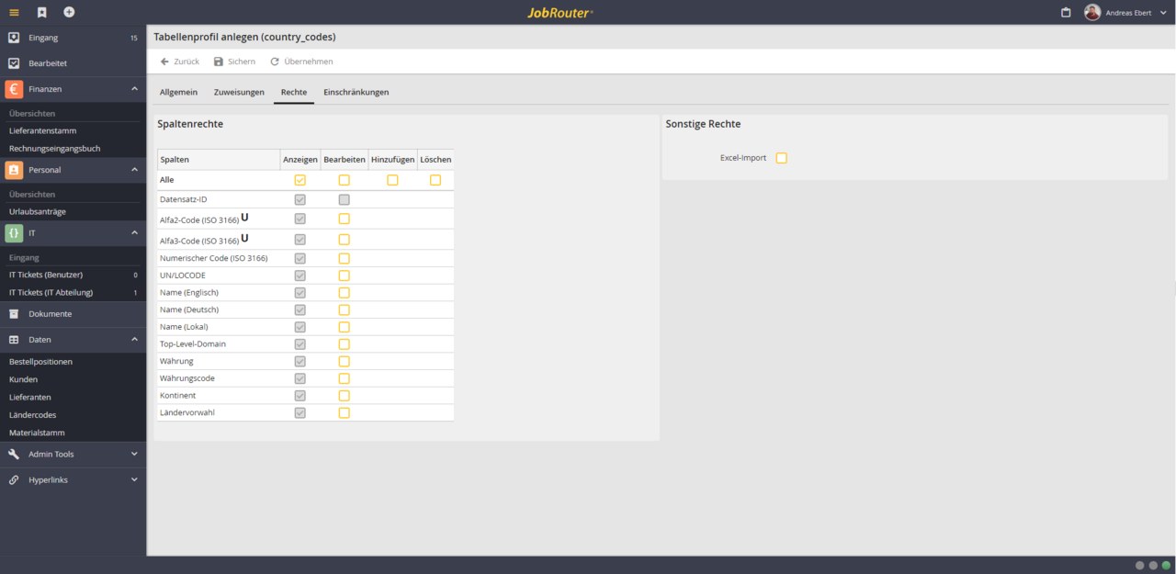
Task: Check Bearbeiten for Ländervorwahl row
Action: (345, 412)
